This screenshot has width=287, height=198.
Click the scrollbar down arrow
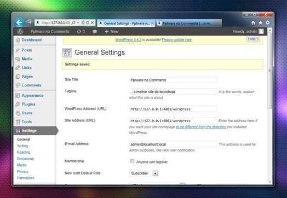tap(269, 182)
